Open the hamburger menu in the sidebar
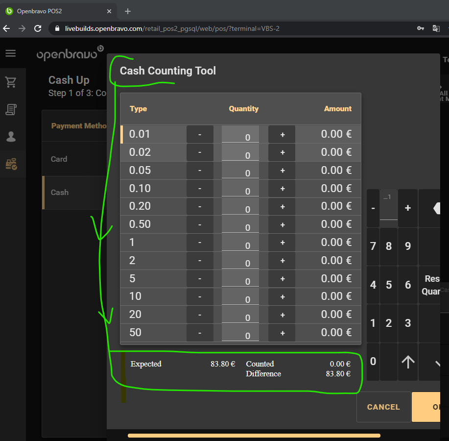Image resolution: width=449 pixels, height=441 pixels. click(x=11, y=54)
